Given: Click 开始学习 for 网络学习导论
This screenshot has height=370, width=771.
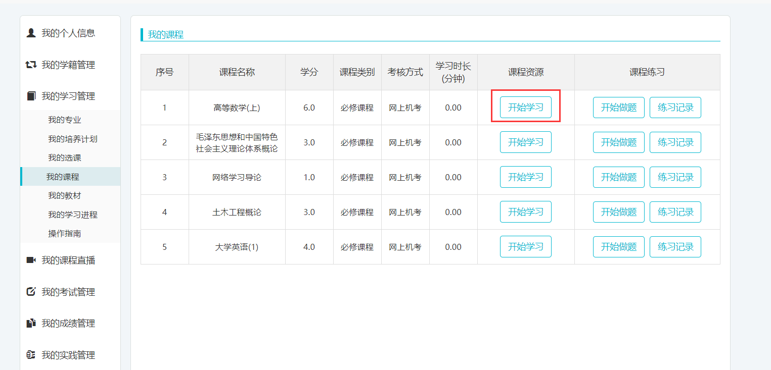Looking at the screenshot, I should coord(526,177).
